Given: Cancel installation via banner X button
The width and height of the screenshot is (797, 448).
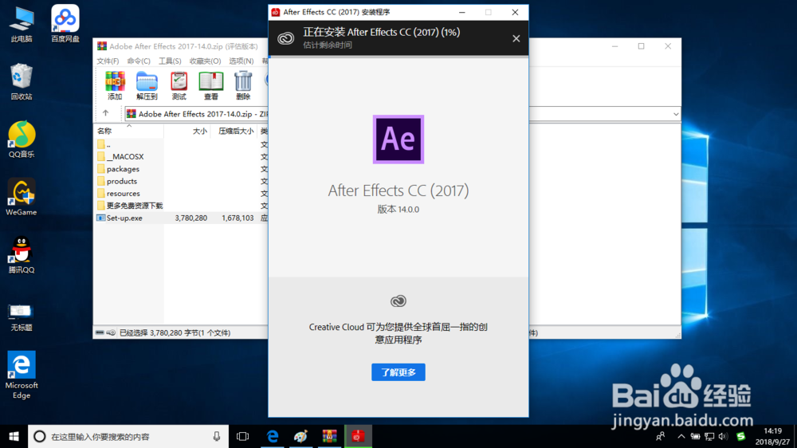Looking at the screenshot, I should [516, 38].
